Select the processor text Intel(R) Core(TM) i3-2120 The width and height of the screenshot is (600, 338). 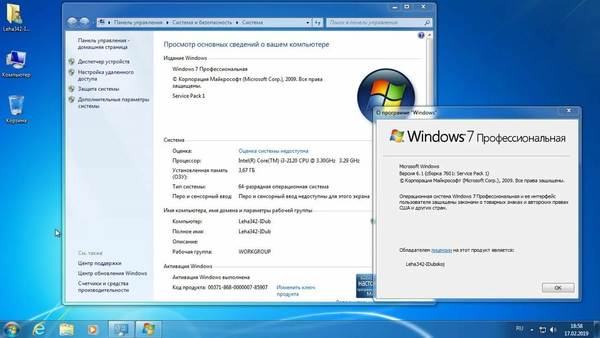(x=299, y=161)
